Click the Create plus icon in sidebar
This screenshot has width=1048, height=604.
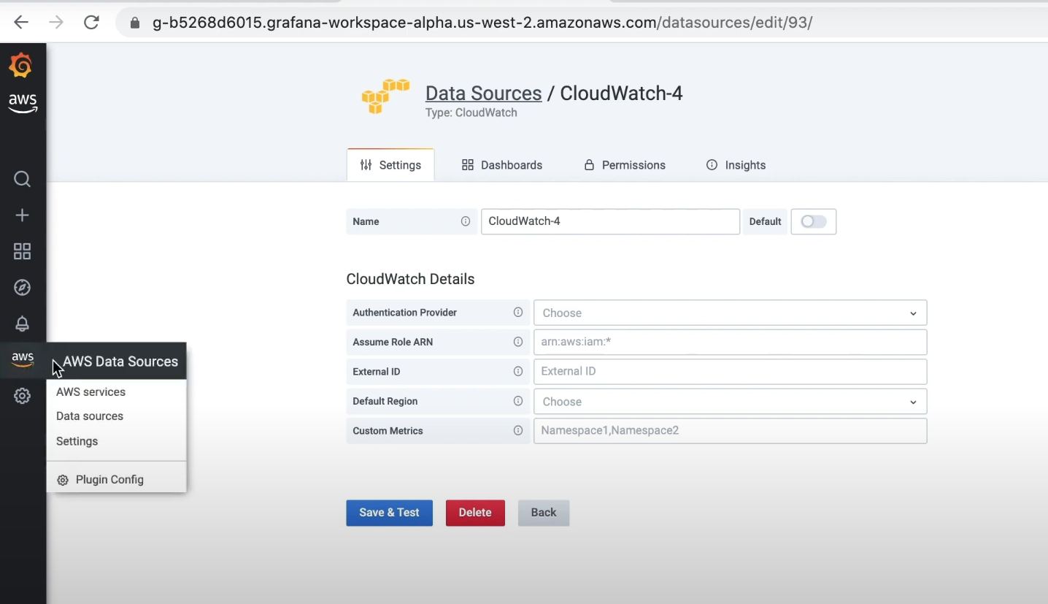point(23,215)
